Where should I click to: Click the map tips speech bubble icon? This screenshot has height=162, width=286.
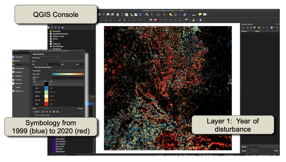[200, 15]
